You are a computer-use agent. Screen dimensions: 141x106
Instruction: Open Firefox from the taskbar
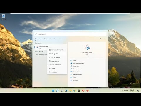pyautogui.click(x=88, y=90)
